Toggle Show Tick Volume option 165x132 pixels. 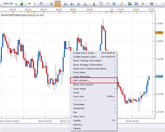pyautogui.click(x=94, y=85)
